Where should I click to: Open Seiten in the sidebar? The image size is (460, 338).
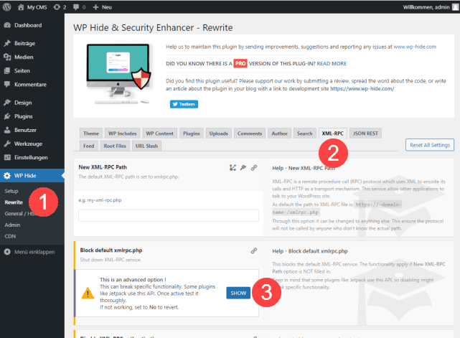click(32, 71)
